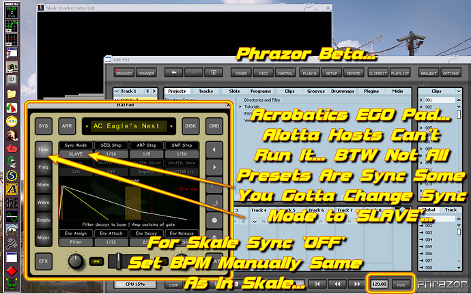Toggle the LOOP button in Phrazor transport
This screenshot has width=471, height=294.
coord(173,284)
